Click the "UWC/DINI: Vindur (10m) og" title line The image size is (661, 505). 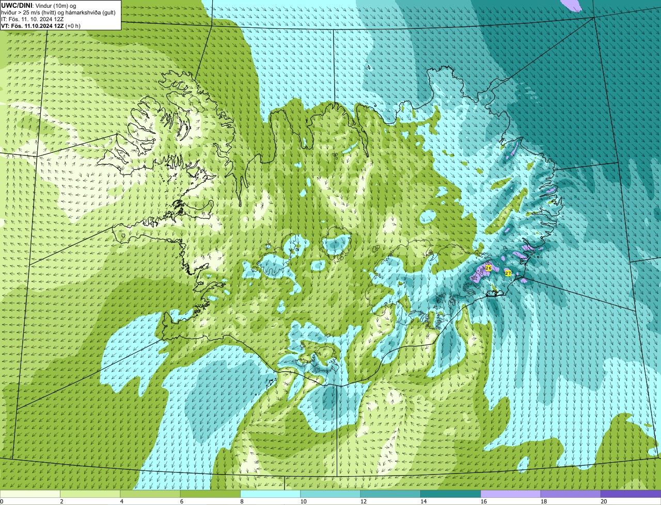(39, 5)
